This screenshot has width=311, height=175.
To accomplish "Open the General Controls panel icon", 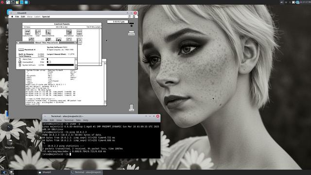I will click(48, 33).
